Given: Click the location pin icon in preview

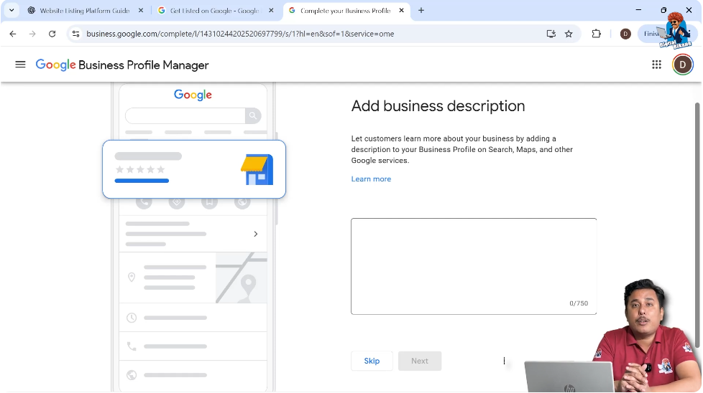Looking at the screenshot, I should 132,278.
